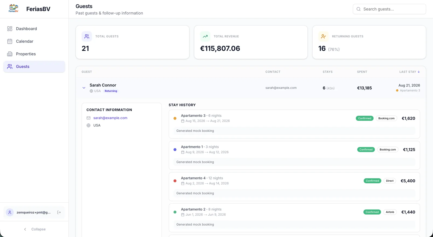Viewport: 433px width, 237px height.
Task: Click the Confirmed badge on Apartmento 1 stay
Action: pos(366,150)
